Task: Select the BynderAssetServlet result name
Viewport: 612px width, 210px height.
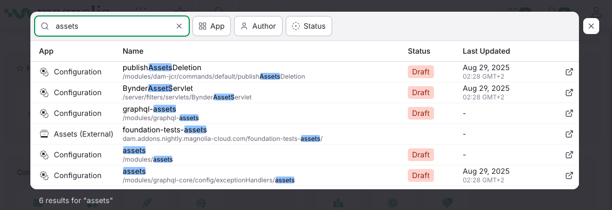Action: [x=158, y=88]
